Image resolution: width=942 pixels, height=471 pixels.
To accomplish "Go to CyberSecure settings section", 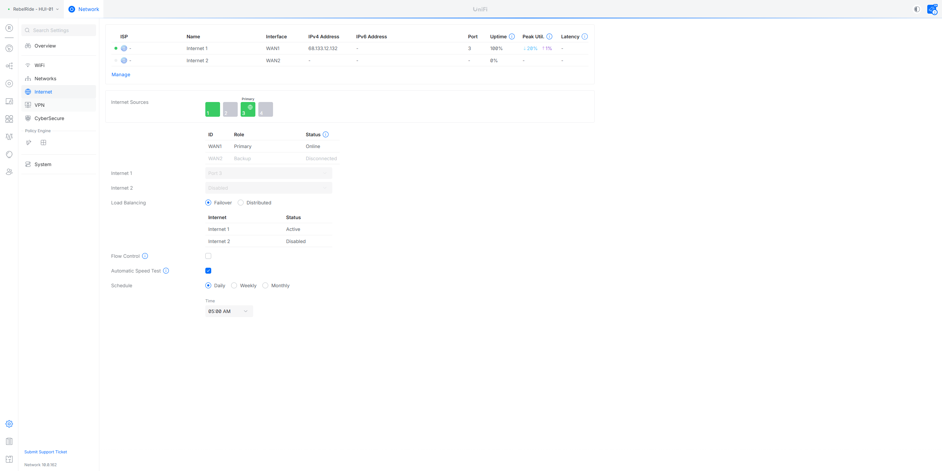I will pyautogui.click(x=49, y=118).
